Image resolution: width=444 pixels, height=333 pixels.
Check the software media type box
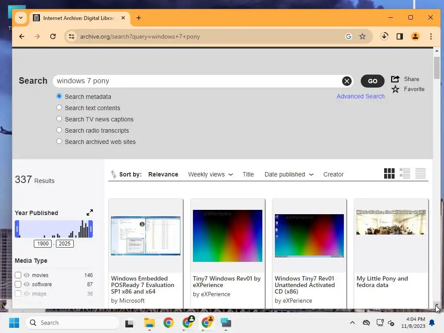(18, 284)
